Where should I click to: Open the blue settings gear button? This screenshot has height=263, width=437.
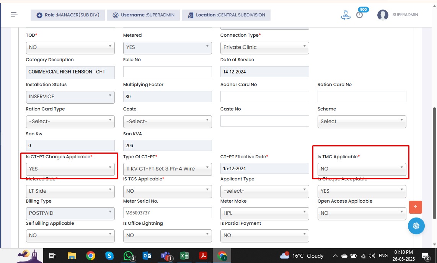[416, 226]
